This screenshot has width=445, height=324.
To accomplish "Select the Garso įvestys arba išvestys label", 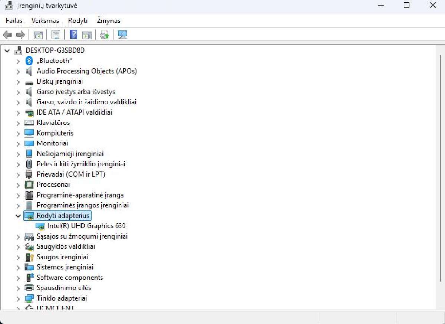I will [76, 92].
